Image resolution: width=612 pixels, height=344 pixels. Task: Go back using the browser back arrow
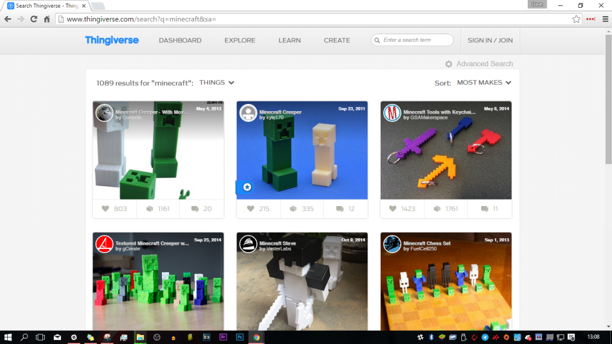[8, 19]
